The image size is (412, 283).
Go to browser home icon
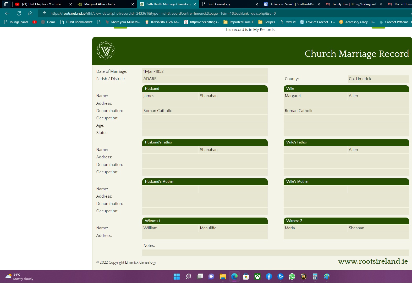(x=30, y=13)
